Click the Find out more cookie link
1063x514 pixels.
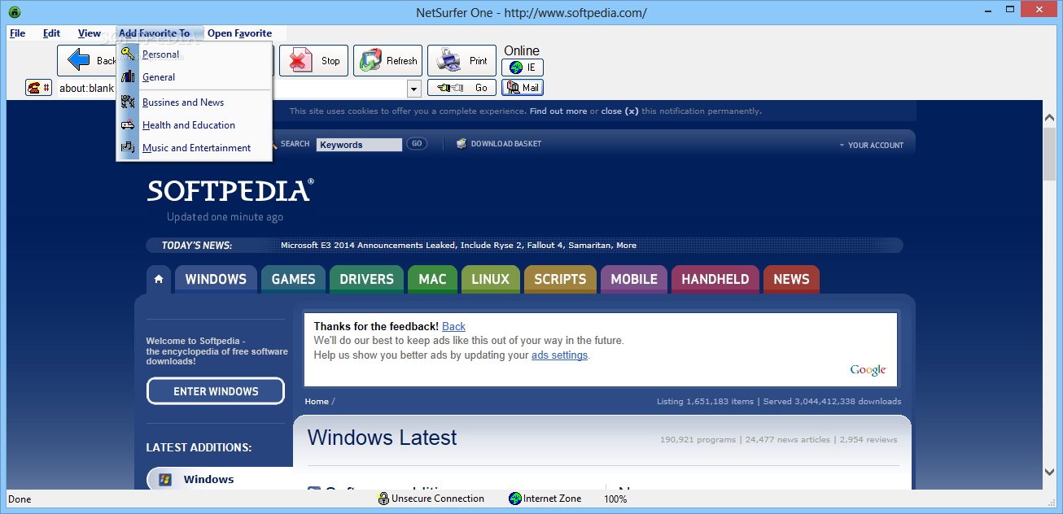pyautogui.click(x=558, y=111)
